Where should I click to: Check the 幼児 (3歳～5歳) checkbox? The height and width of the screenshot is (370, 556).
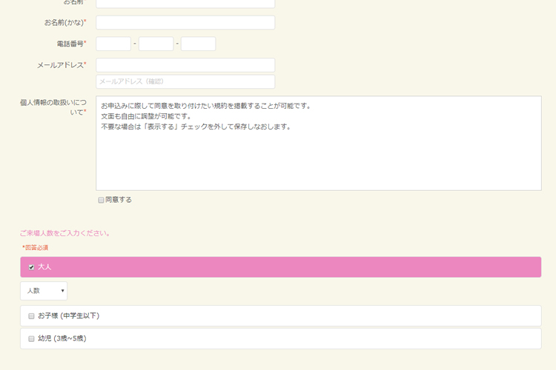click(31, 339)
